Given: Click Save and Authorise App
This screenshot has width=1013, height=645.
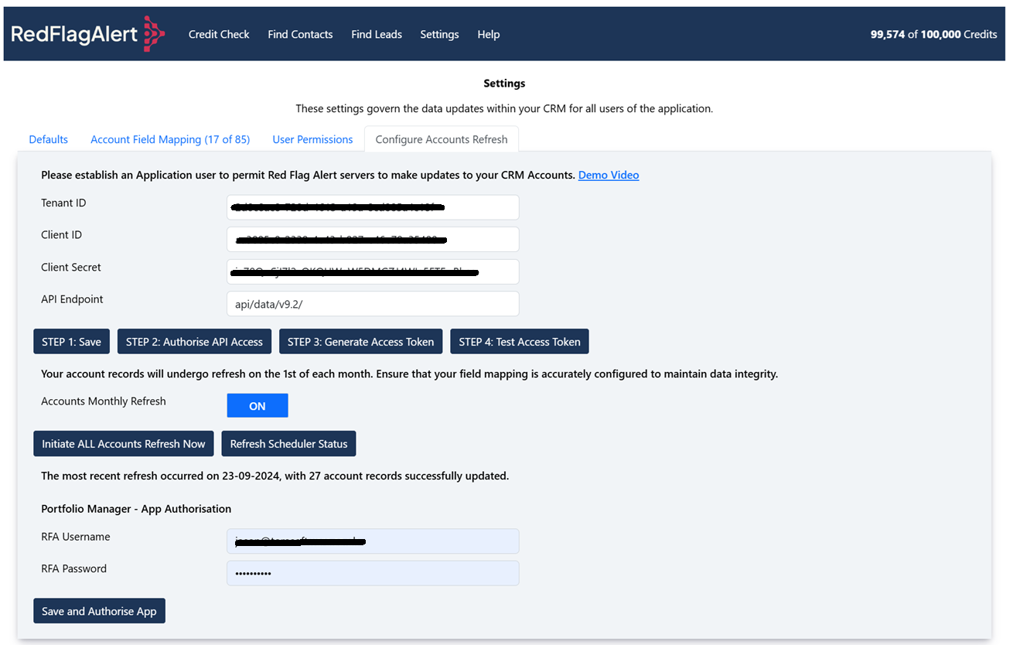Looking at the screenshot, I should 99,611.
